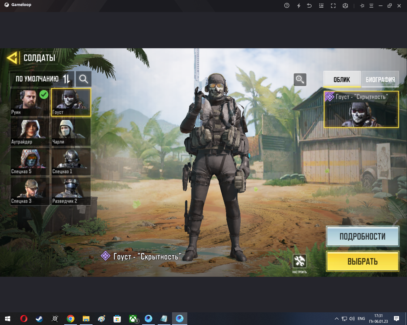Pin the Gameloop window on top
The width and height of the screenshot is (407, 325).
[362, 6]
